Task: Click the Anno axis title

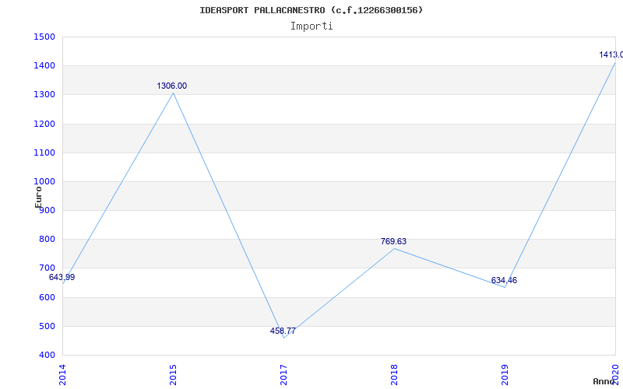Action: coord(604,381)
